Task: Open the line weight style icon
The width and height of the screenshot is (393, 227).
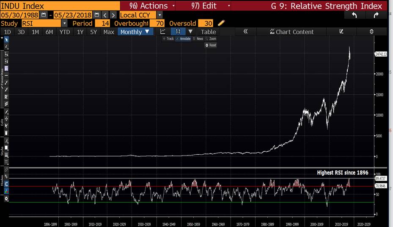Action: tap(6, 155)
